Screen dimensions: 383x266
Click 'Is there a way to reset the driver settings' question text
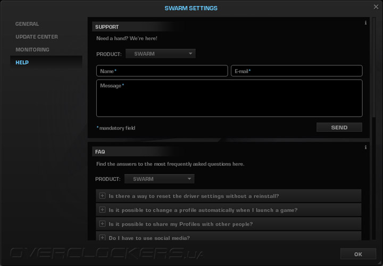tap(194, 196)
